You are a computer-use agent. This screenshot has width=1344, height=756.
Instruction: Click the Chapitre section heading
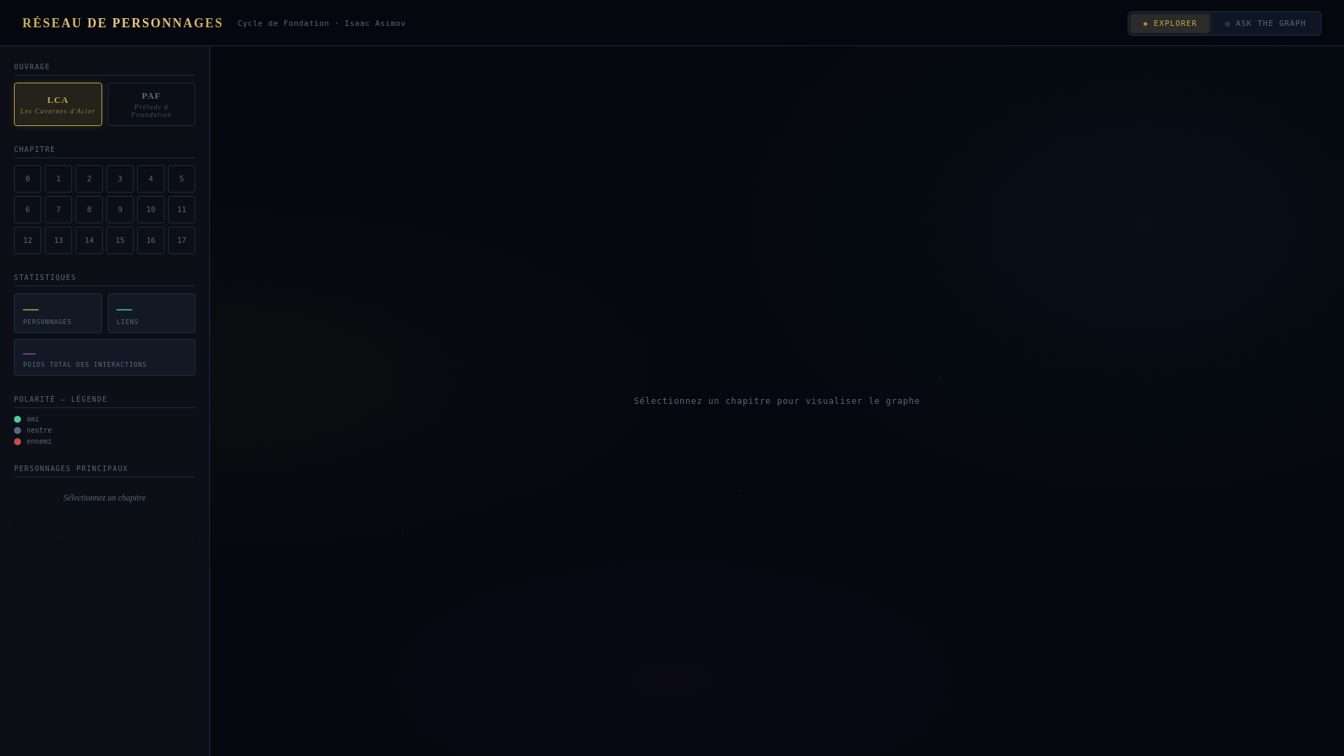point(34,150)
